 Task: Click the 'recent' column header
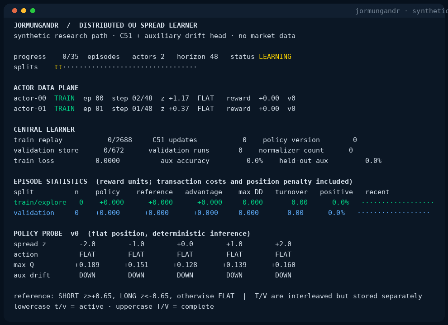point(377,192)
